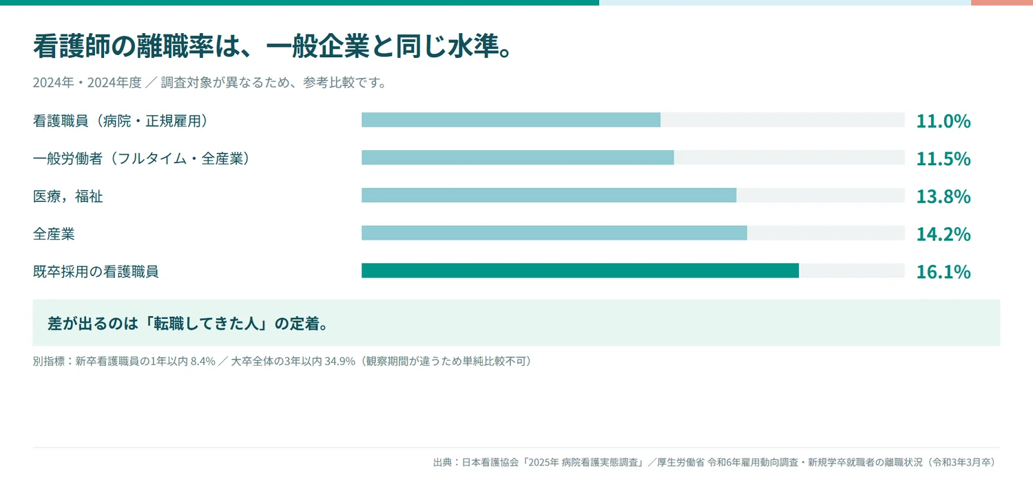Select the label 看護職員（病院・正規雇用）
Screen dimensions: 1033x482
click(121, 120)
